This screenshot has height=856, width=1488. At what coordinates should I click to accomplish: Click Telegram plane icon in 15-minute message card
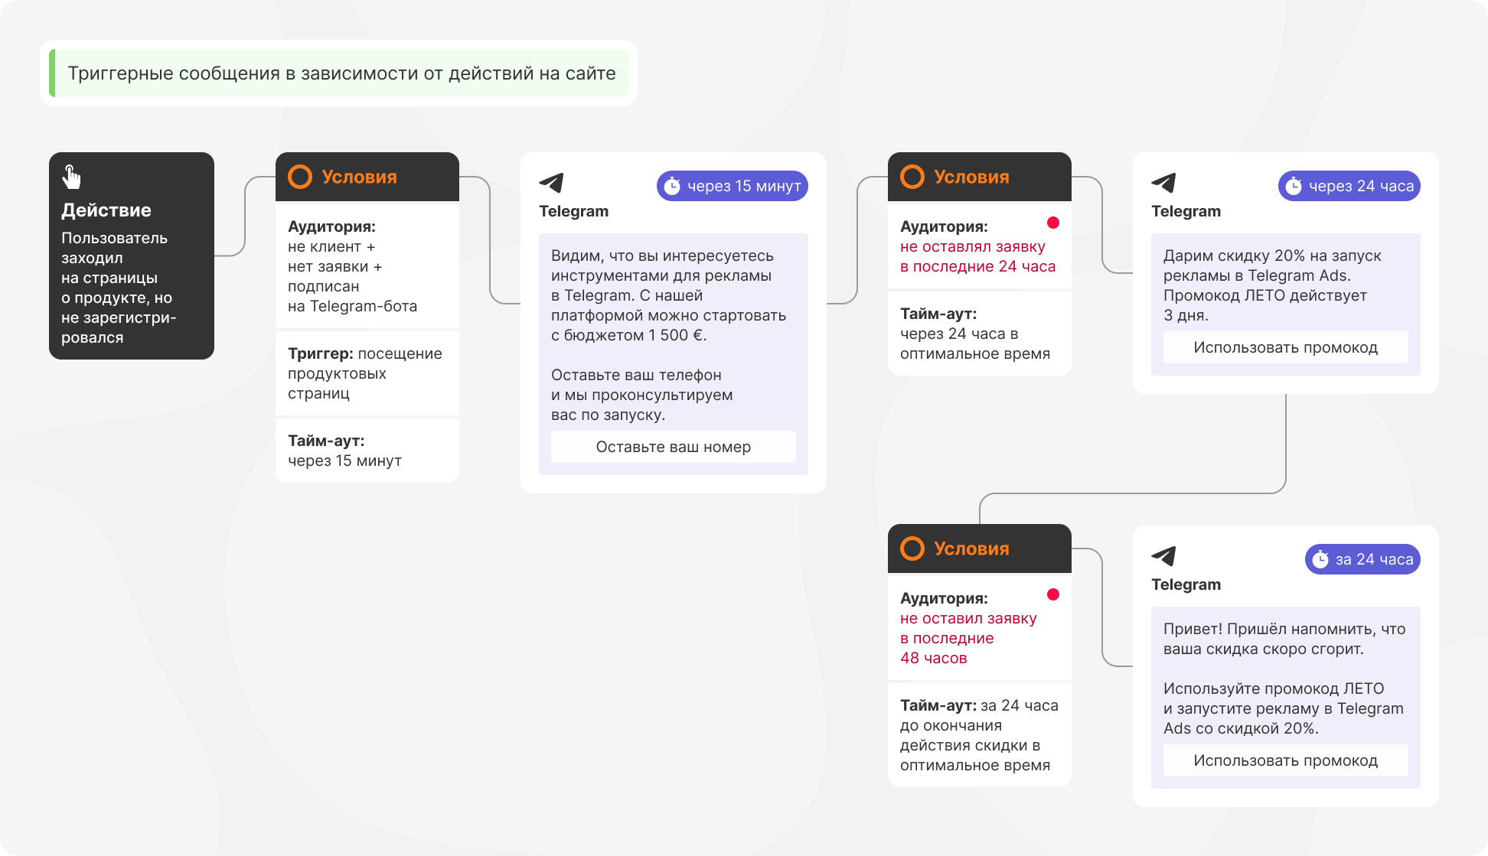(x=551, y=183)
